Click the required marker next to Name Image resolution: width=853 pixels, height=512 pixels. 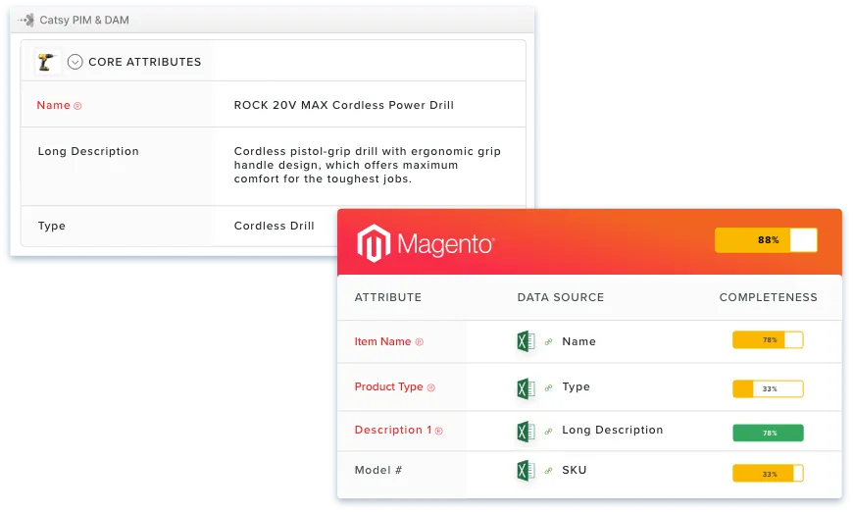tap(77, 106)
